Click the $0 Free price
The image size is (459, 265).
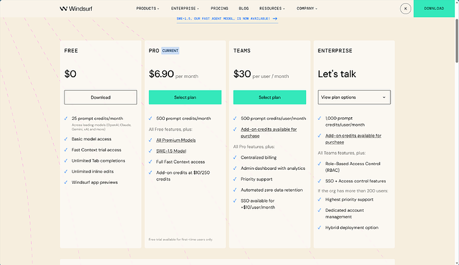[x=71, y=74]
